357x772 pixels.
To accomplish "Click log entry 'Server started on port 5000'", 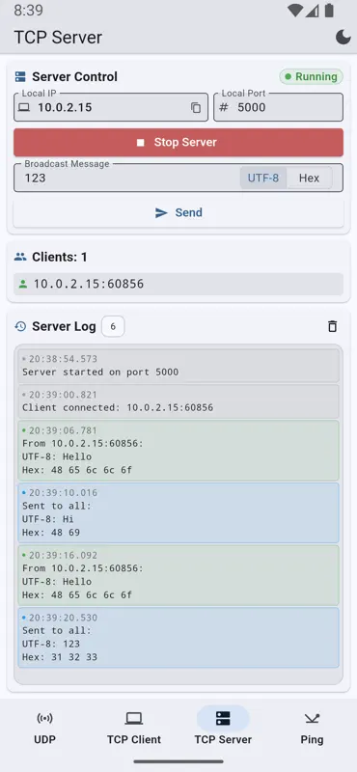I will (178, 366).
